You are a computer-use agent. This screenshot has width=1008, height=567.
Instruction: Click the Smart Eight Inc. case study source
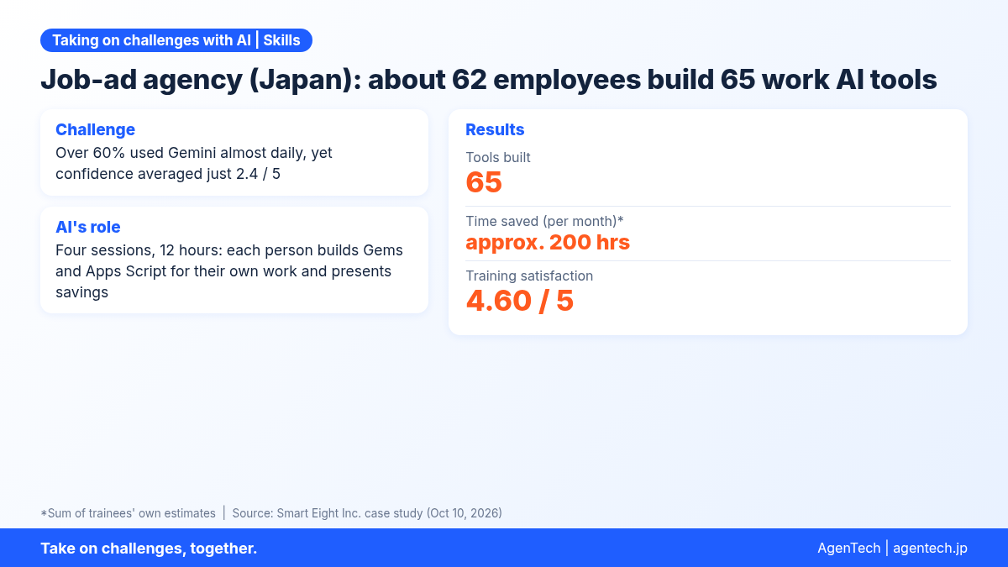pyautogui.click(x=367, y=512)
